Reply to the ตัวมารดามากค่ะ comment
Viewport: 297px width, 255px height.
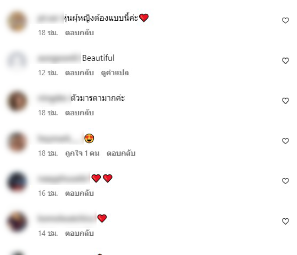point(79,113)
